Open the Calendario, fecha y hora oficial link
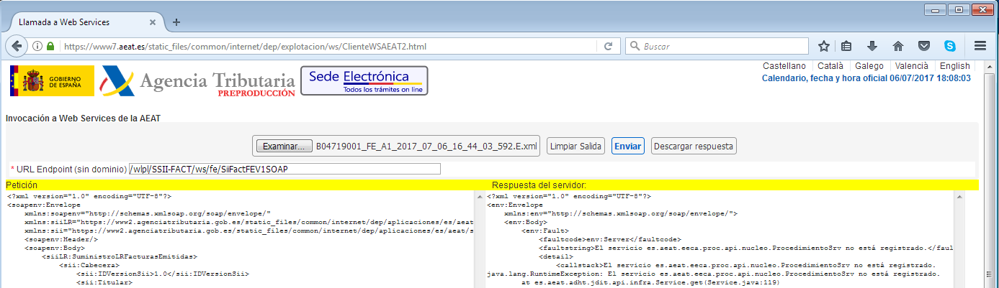The width and height of the screenshot is (999, 288). (x=866, y=78)
